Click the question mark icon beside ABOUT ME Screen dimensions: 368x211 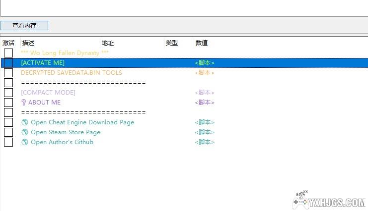tap(23, 103)
